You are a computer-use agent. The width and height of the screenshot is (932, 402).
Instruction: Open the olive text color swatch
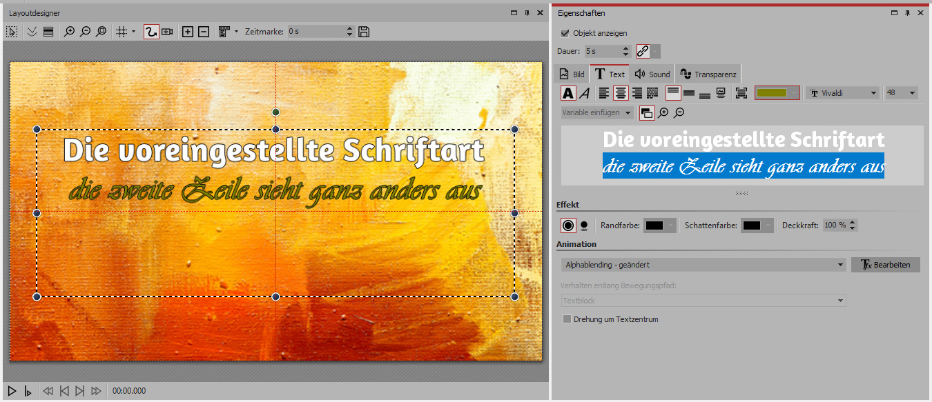[x=777, y=93]
